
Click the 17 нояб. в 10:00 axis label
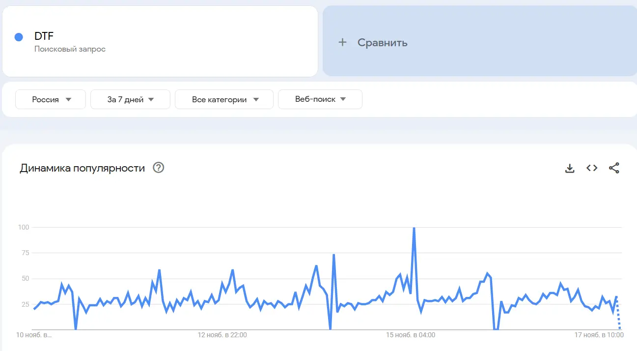point(599,335)
